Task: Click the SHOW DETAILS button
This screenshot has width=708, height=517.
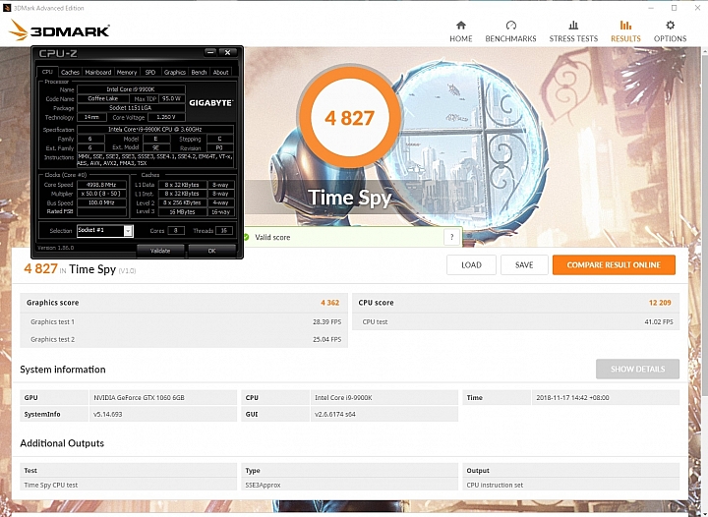Action: coord(637,369)
